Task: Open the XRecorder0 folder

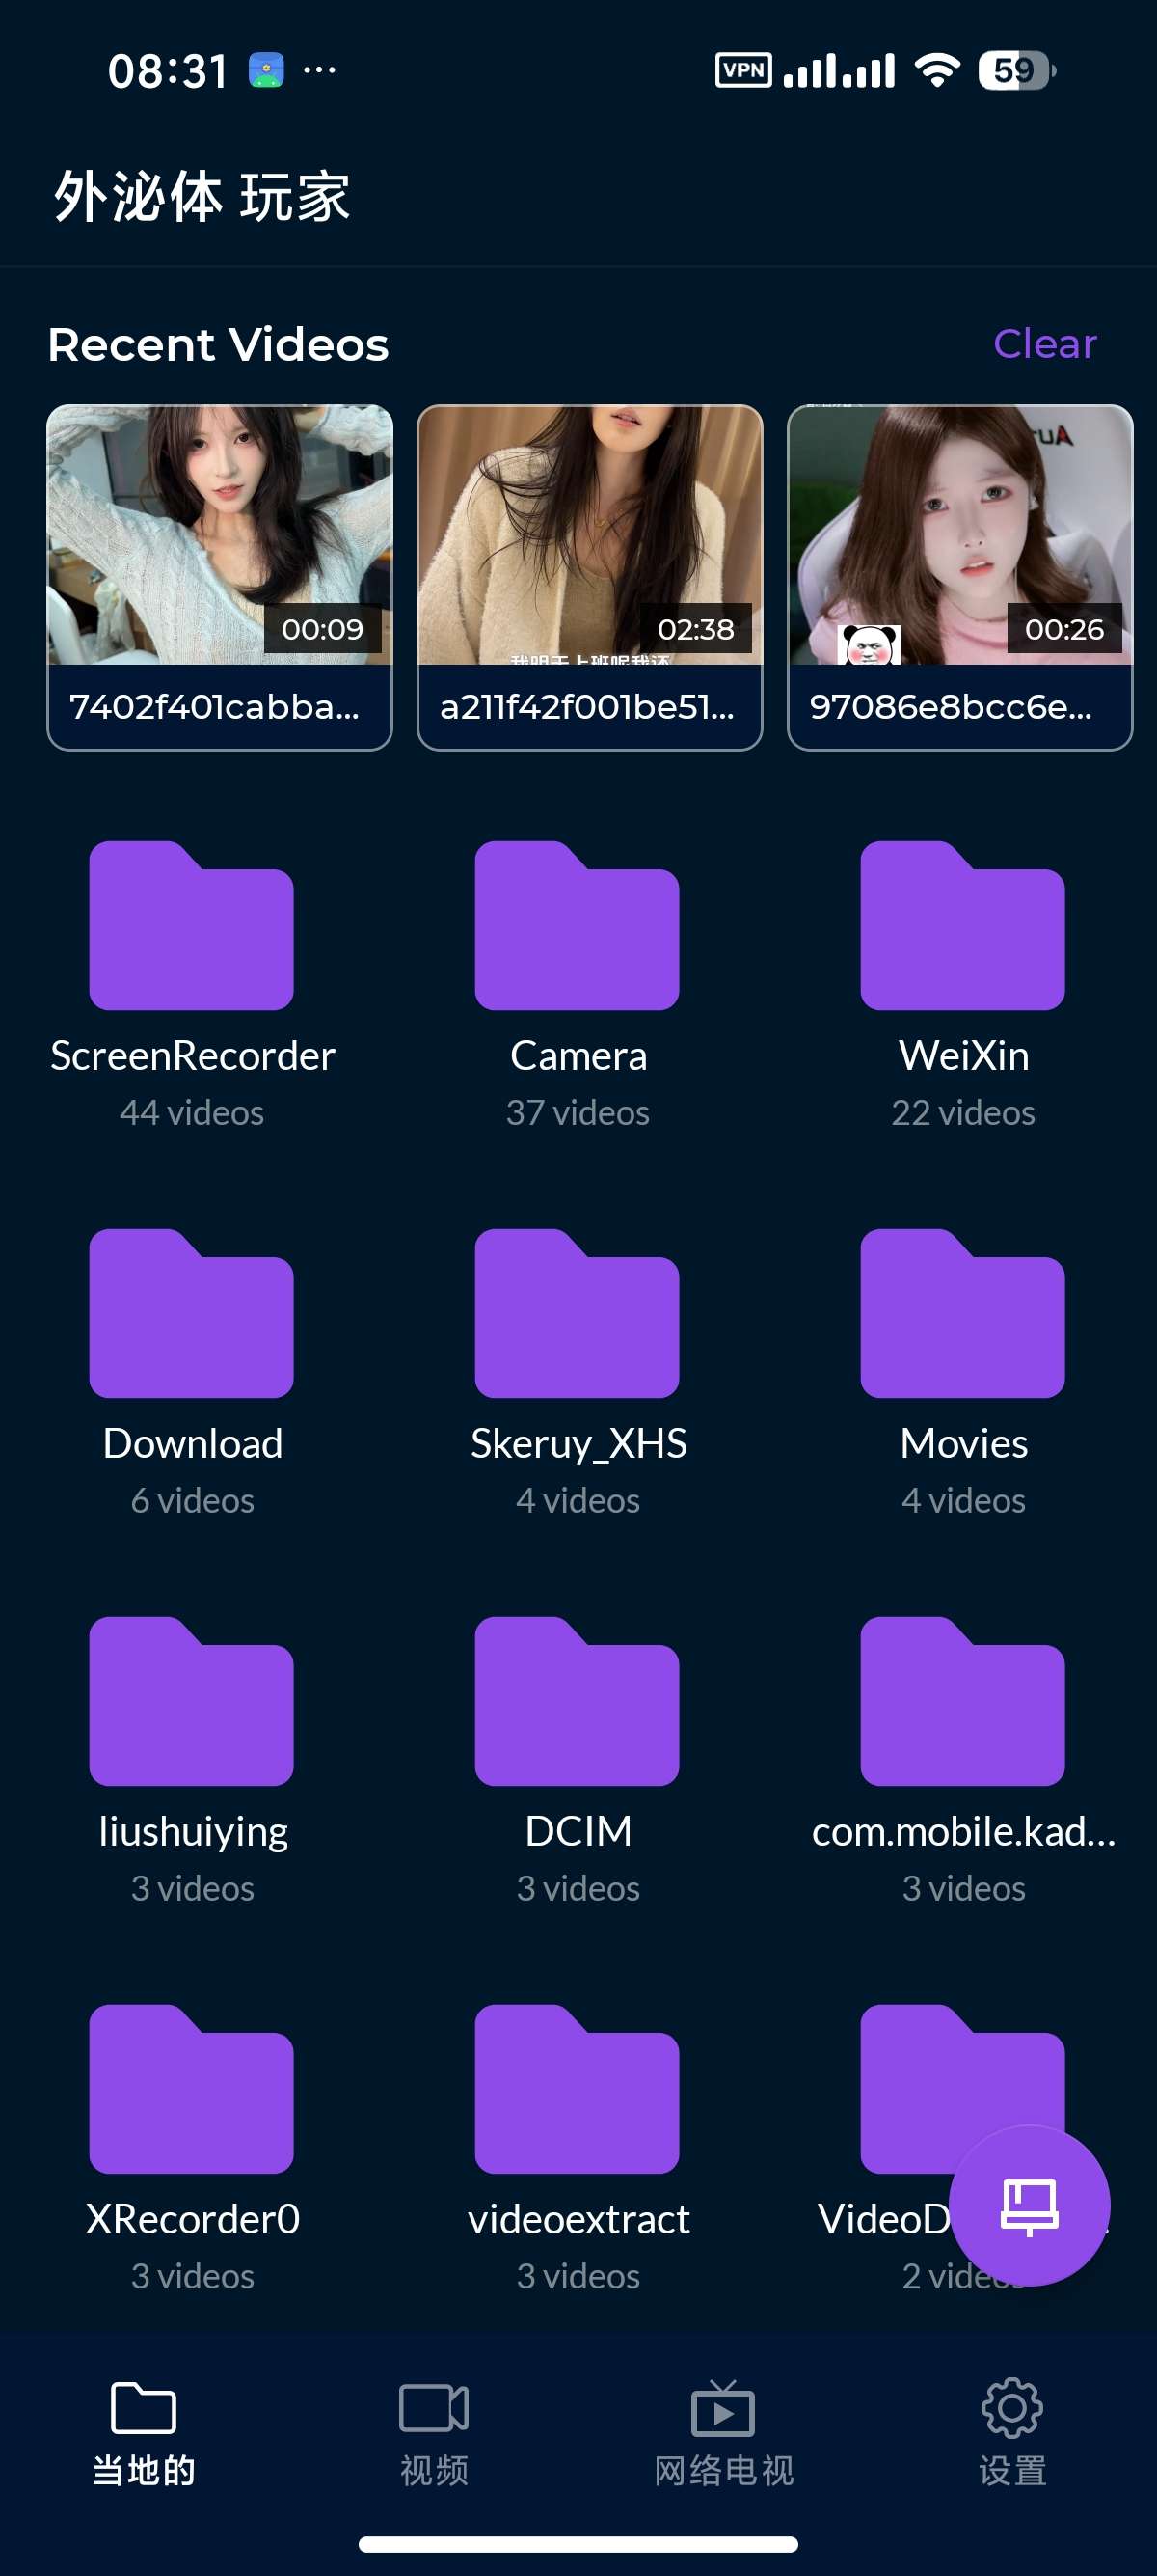Action: click(x=191, y=2089)
